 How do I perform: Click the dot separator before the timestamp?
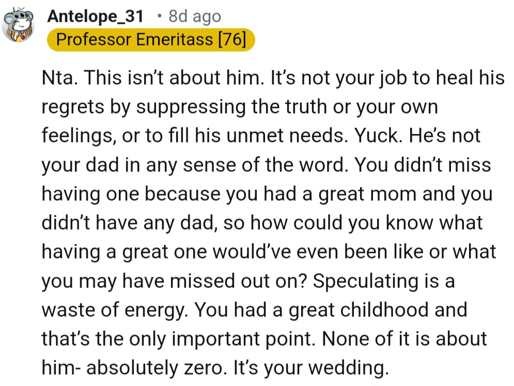(x=160, y=17)
